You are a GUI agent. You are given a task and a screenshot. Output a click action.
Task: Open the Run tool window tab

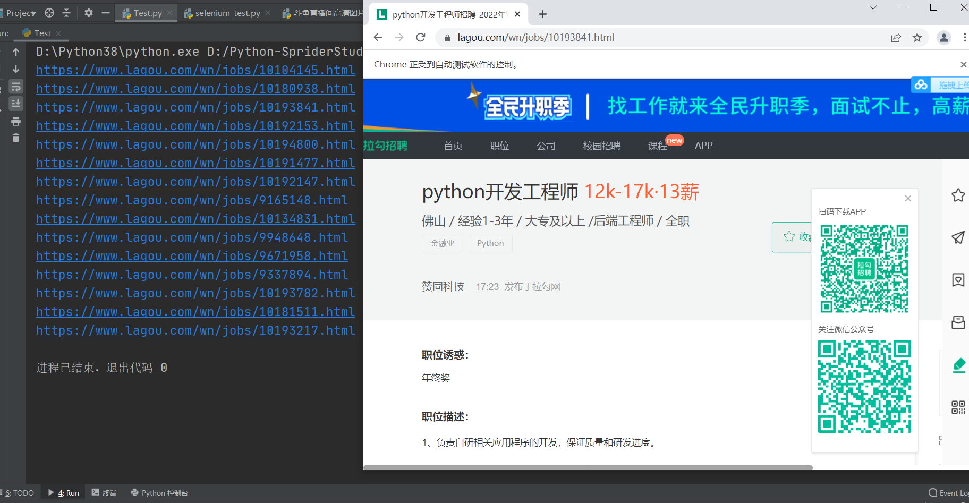coord(64,493)
